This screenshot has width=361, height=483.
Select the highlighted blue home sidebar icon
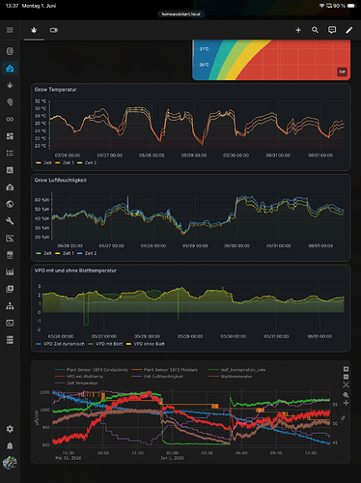pyautogui.click(x=10, y=69)
